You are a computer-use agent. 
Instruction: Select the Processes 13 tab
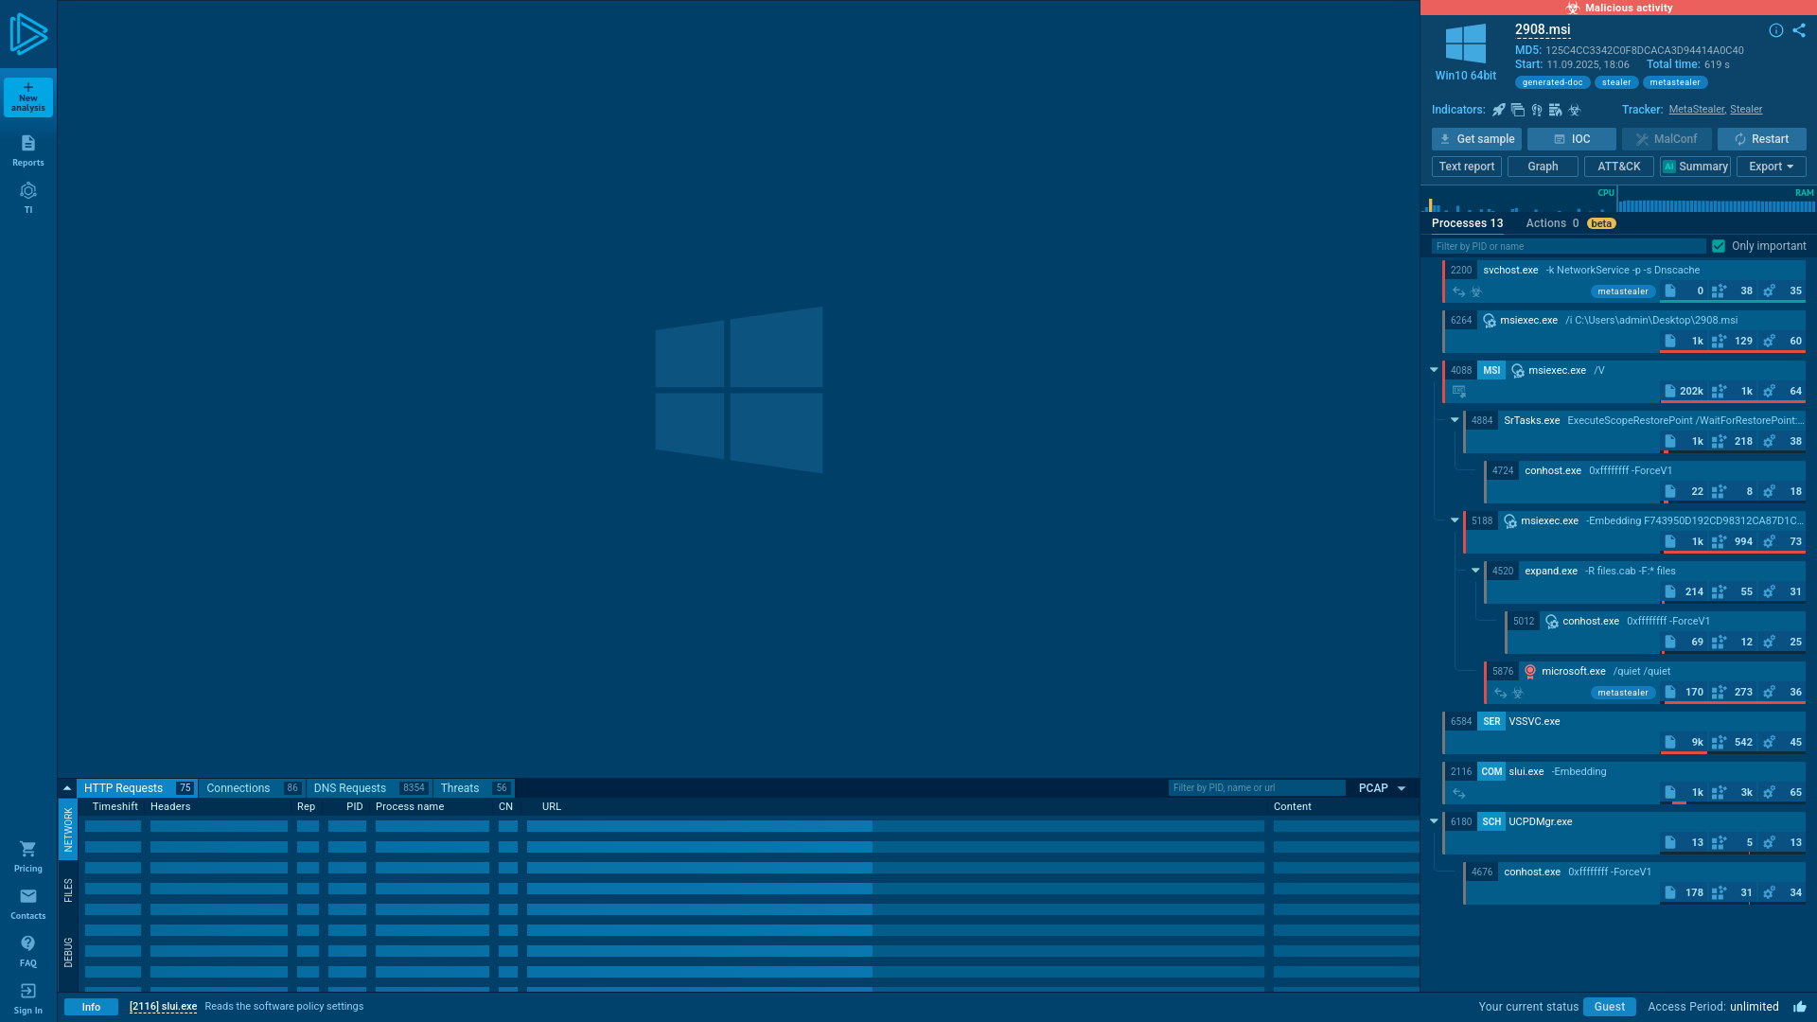click(x=1467, y=223)
